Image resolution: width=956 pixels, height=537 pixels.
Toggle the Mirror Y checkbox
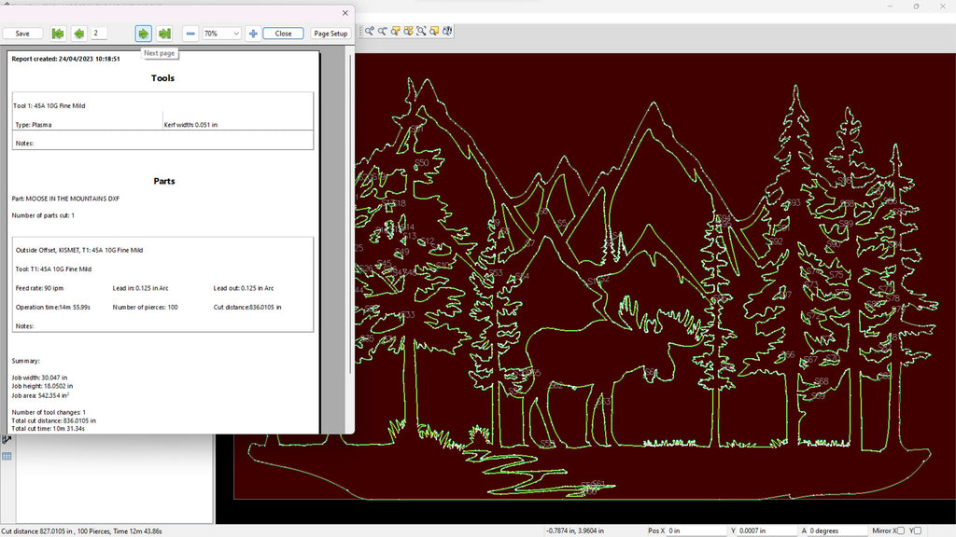917,530
